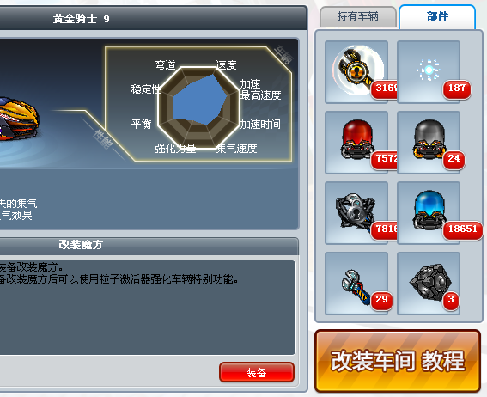Click the 性能 diagonal label
487x397 pixels.
103,139
